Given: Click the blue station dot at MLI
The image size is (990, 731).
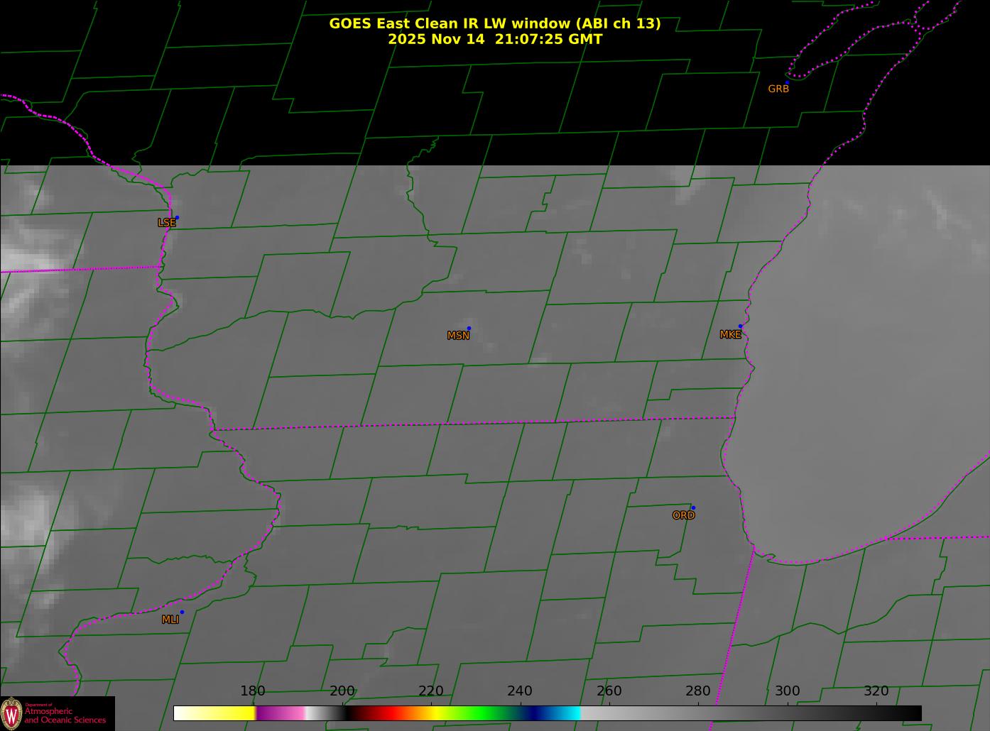Looking at the screenshot, I should tap(182, 612).
